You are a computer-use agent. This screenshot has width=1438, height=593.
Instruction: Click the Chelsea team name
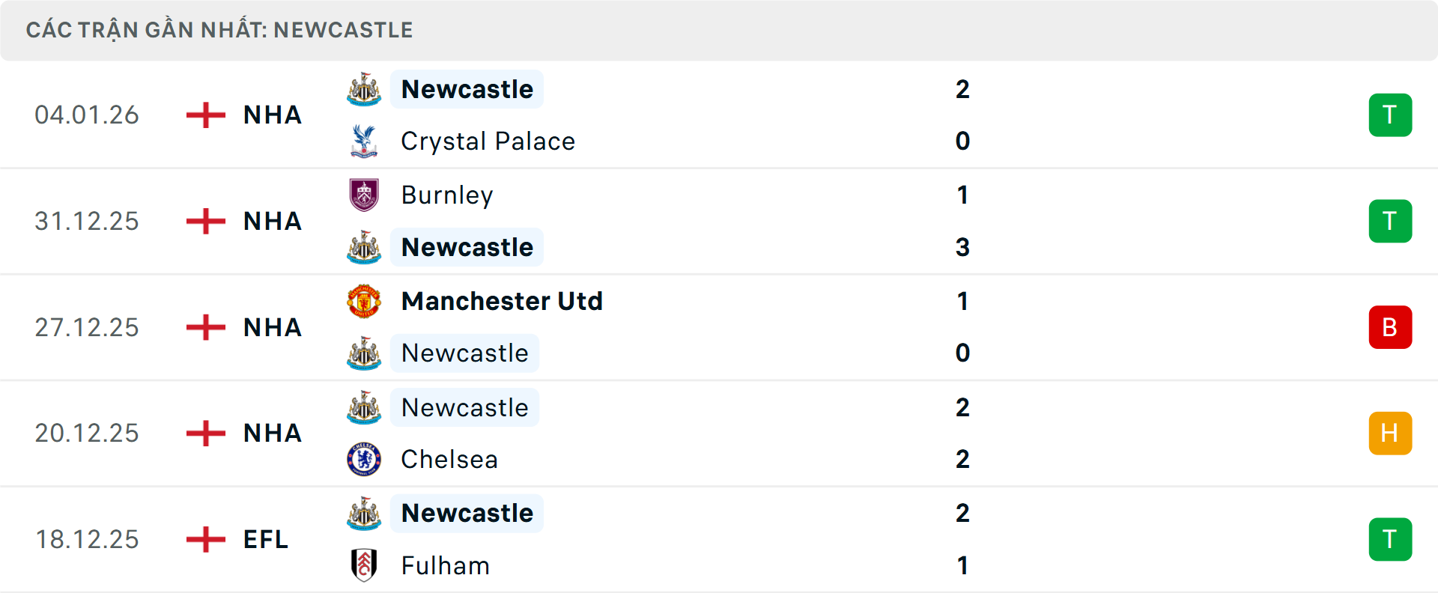[449, 459]
